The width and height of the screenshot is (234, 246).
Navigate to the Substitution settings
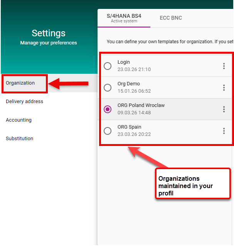pos(20,139)
